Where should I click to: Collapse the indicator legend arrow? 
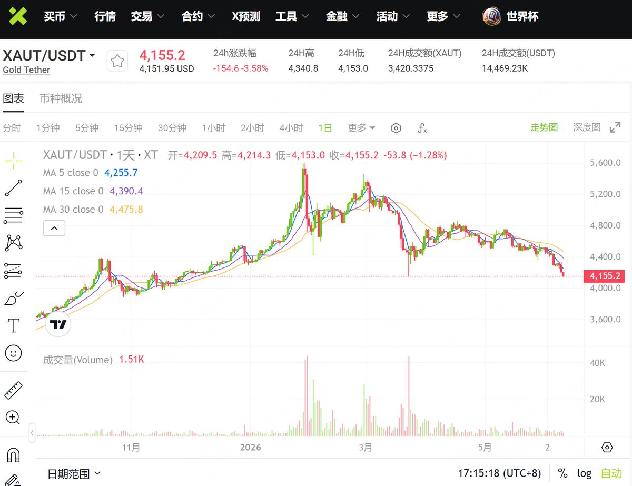pyautogui.click(x=54, y=228)
